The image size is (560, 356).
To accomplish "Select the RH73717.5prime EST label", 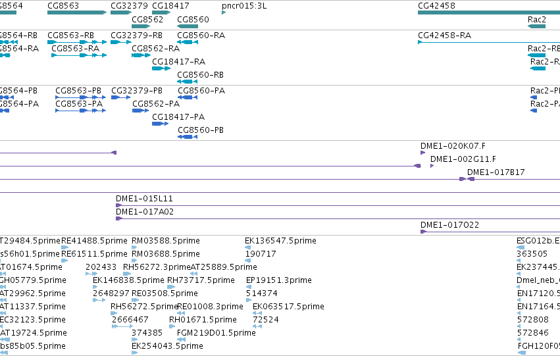I will [201, 281].
